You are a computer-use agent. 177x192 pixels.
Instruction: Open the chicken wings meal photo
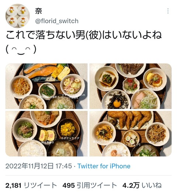click(131, 134)
